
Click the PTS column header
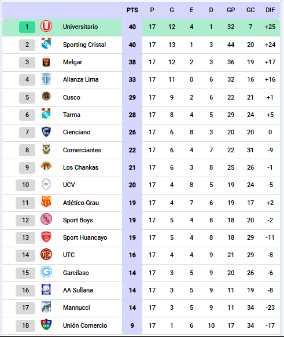(132, 10)
